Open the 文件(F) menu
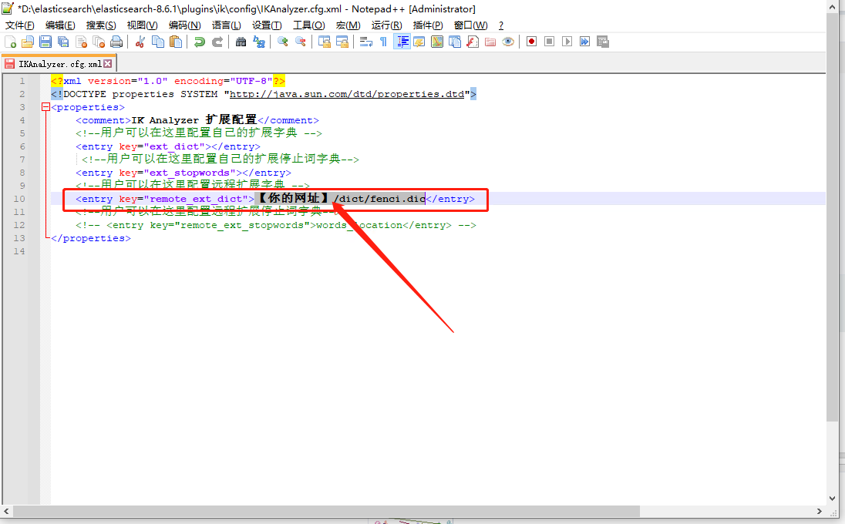 pyautogui.click(x=20, y=25)
